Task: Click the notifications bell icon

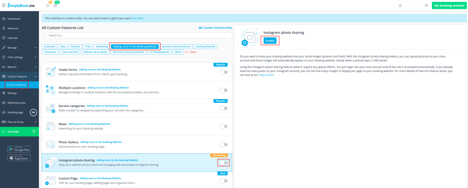Action: [x=48, y=6]
